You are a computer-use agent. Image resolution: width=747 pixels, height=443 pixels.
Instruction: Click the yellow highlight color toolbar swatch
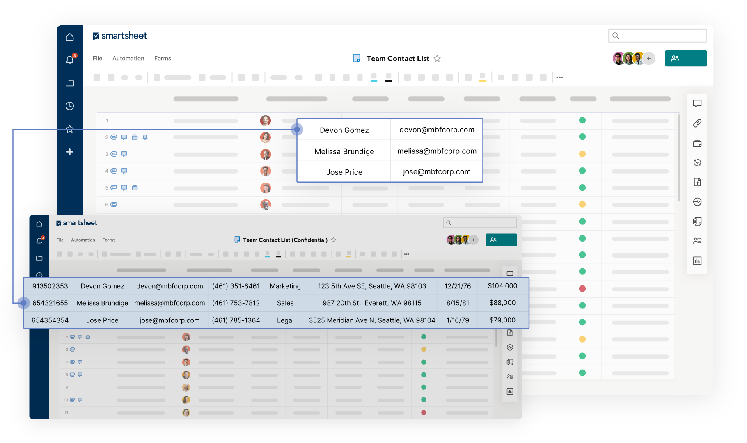(x=482, y=78)
